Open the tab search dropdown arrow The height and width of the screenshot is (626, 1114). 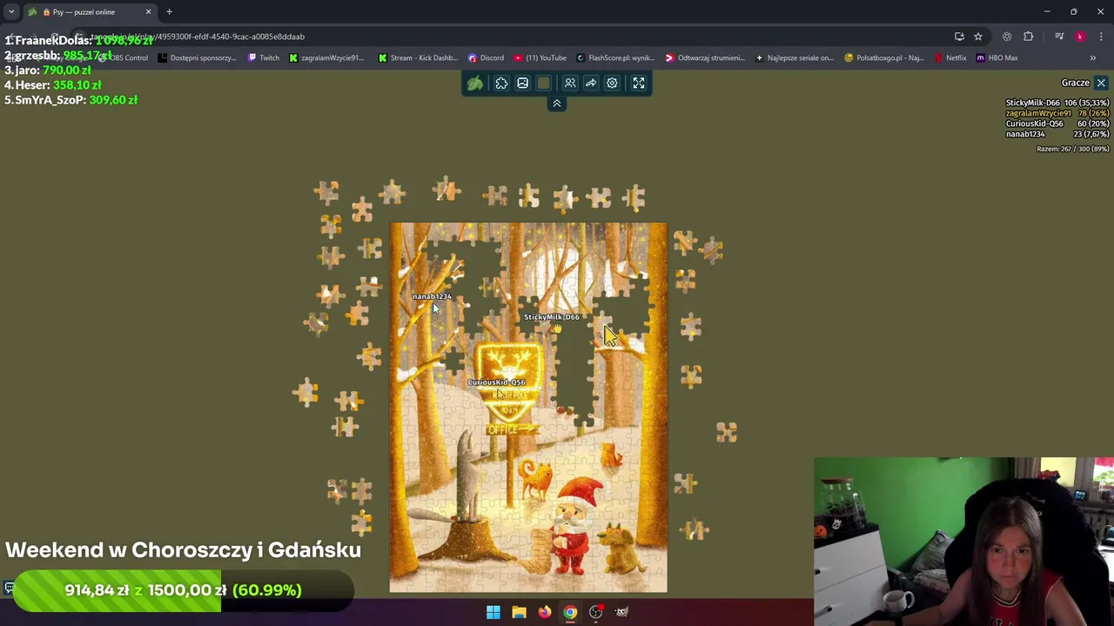tap(11, 12)
